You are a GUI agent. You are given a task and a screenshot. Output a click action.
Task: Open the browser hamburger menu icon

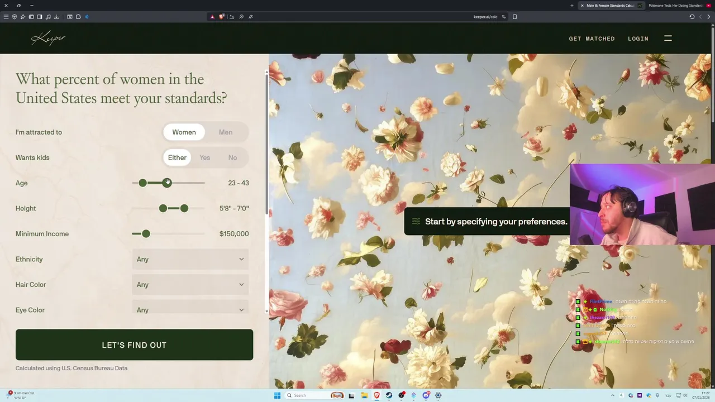pyautogui.click(x=6, y=17)
